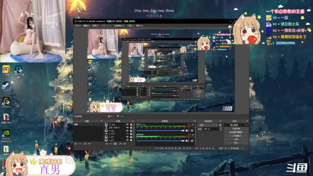313x176 pixels.
Task: Open the fade transition type dropdown
Action: [208, 125]
